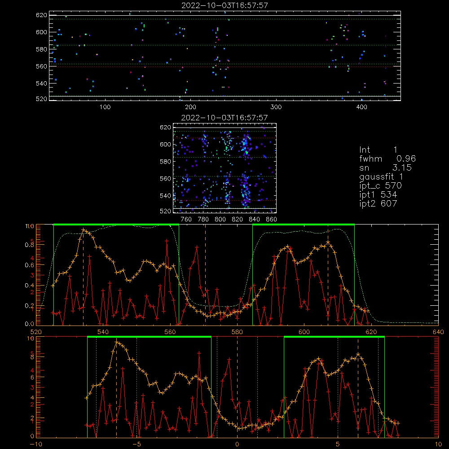Click x-axis label -10 on bottom plot
This screenshot has width=449, height=449.
pyautogui.click(x=36, y=445)
